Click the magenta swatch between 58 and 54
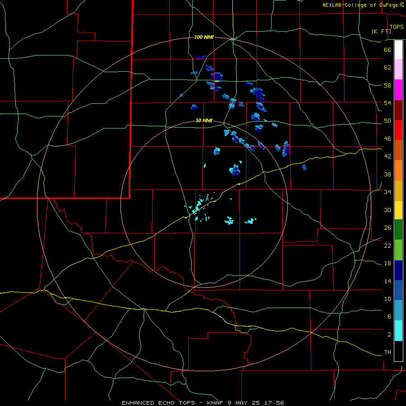 click(398, 90)
